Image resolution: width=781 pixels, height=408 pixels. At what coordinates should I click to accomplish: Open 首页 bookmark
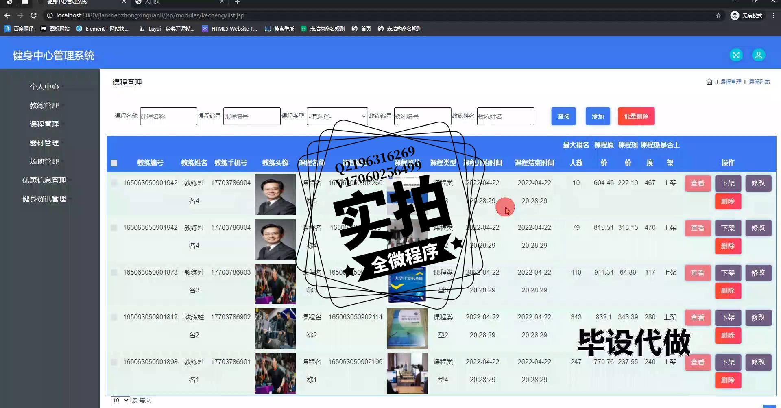(361, 28)
